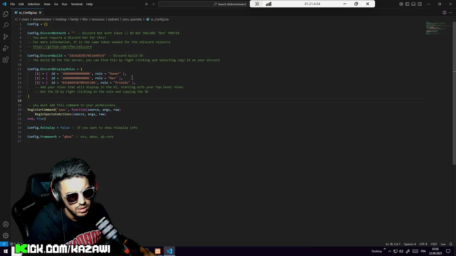Viewport: 456px width, 256px height.
Task: Open the Run and Debug view
Action: (6, 48)
